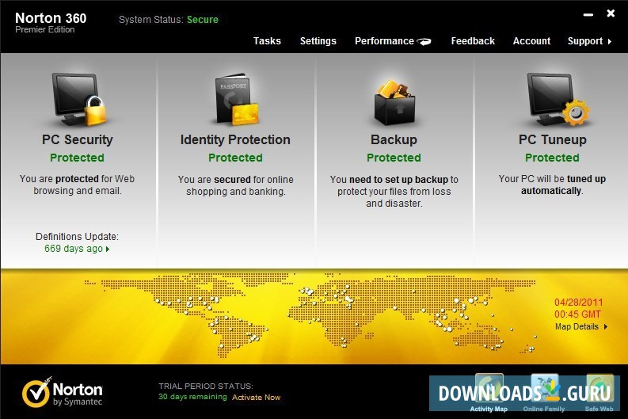Minimize the Norton 360 window
Viewport: 628px width, 419px height.
[588, 13]
